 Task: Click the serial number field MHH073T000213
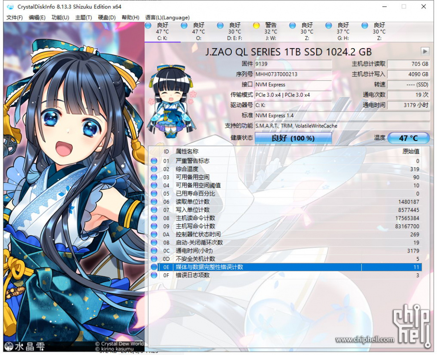pos(293,74)
